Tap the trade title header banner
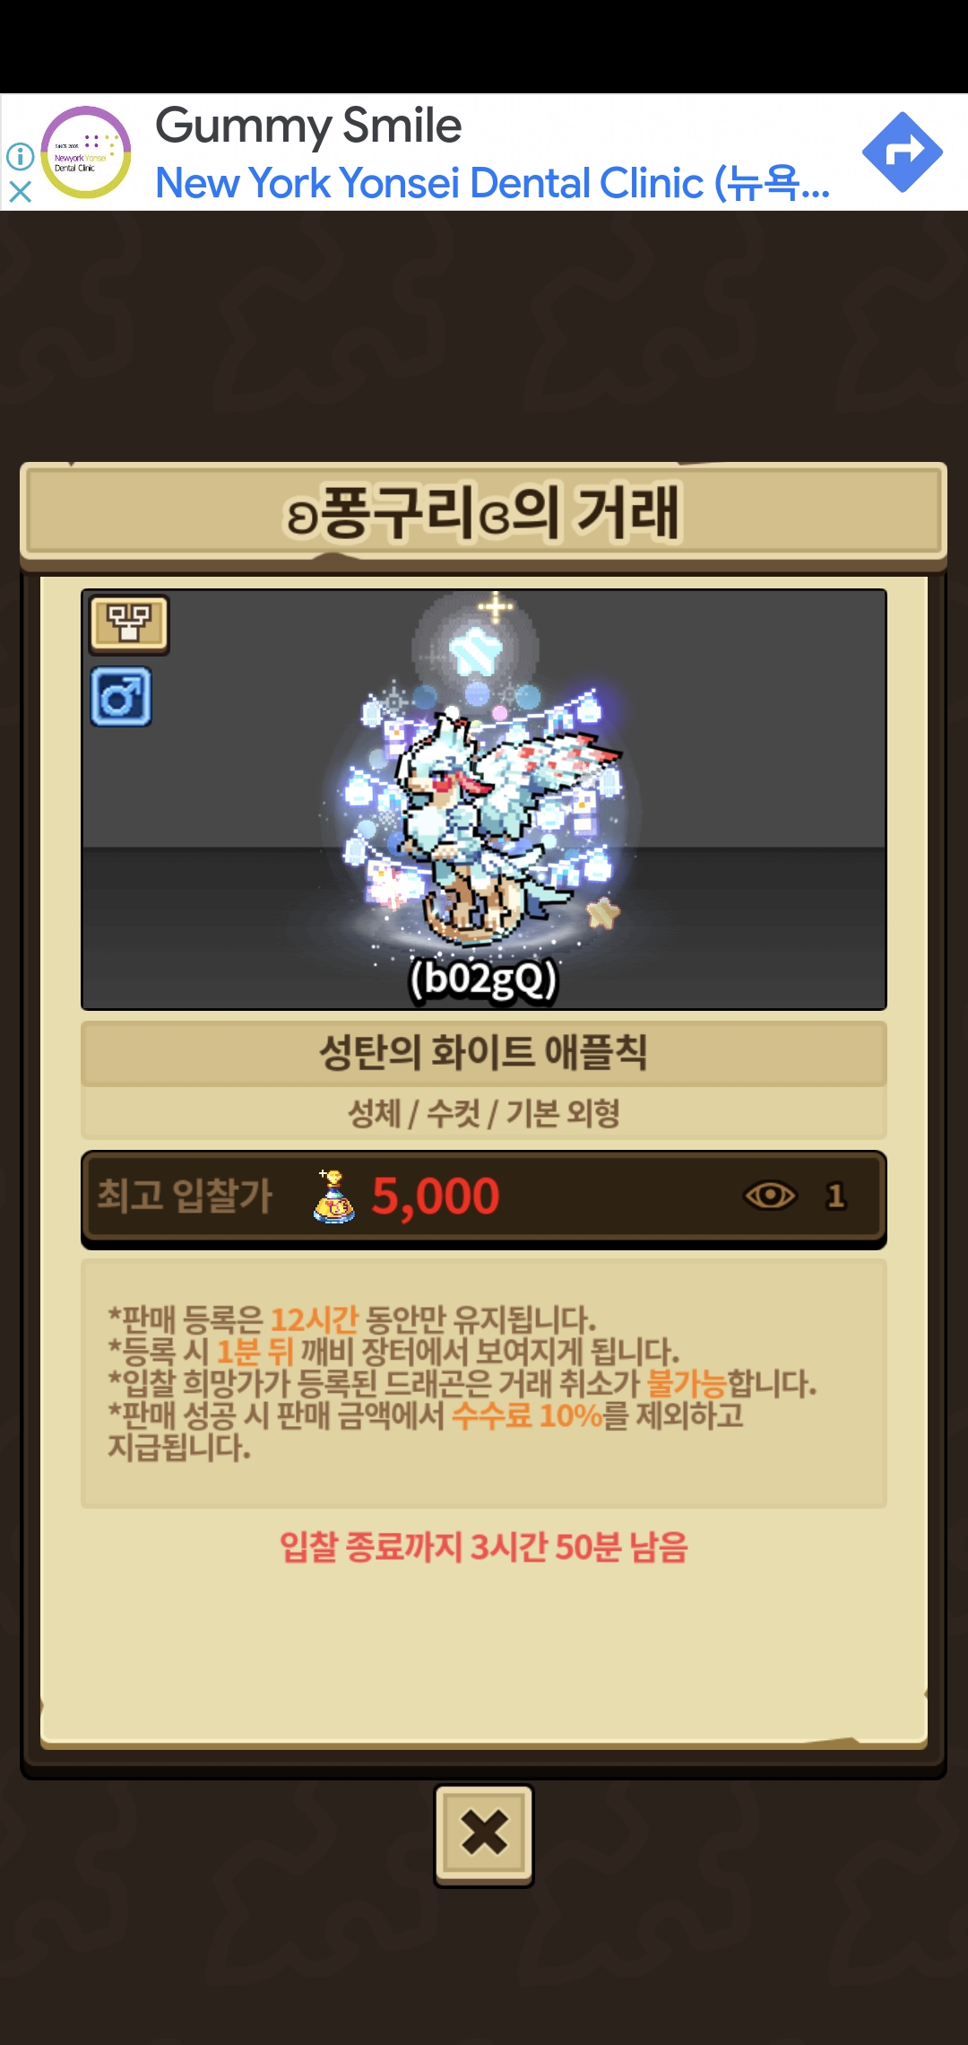The height and width of the screenshot is (2045, 968). (484, 513)
